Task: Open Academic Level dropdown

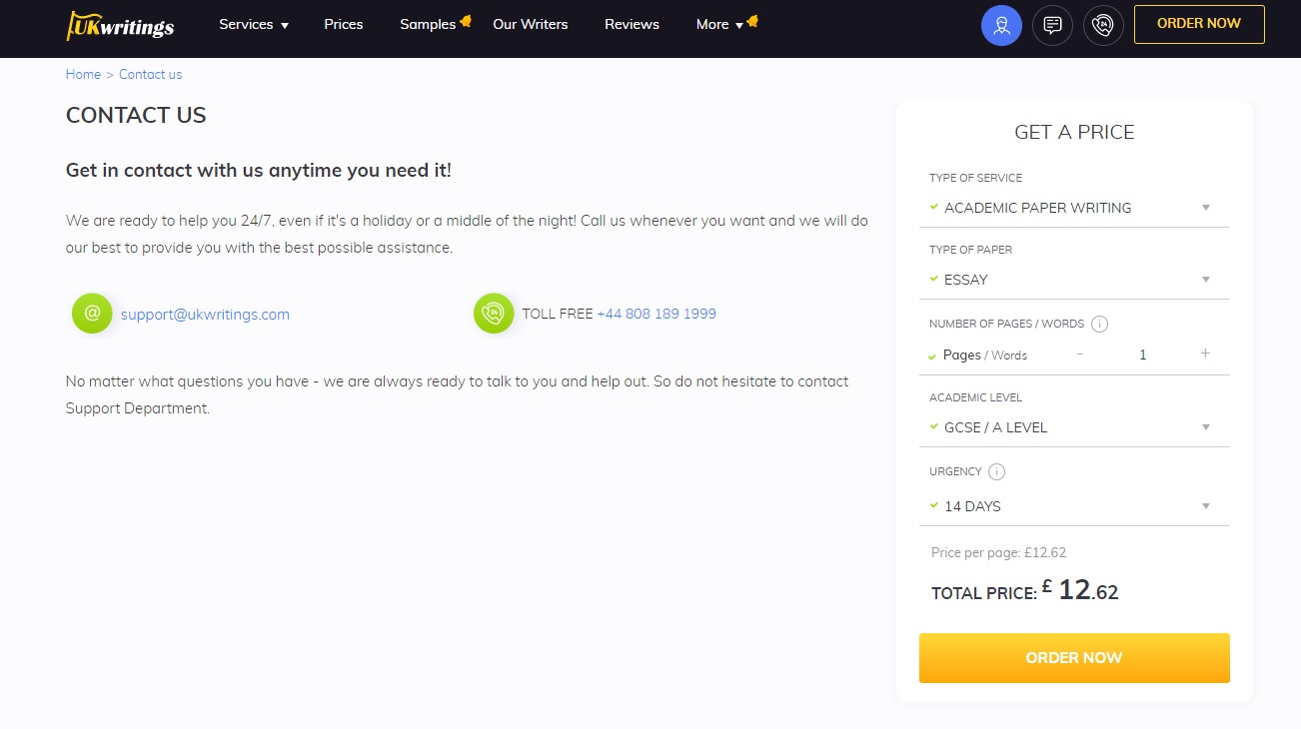Action: click(x=1074, y=427)
